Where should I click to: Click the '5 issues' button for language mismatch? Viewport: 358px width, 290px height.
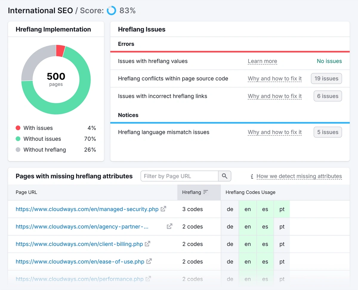point(328,132)
